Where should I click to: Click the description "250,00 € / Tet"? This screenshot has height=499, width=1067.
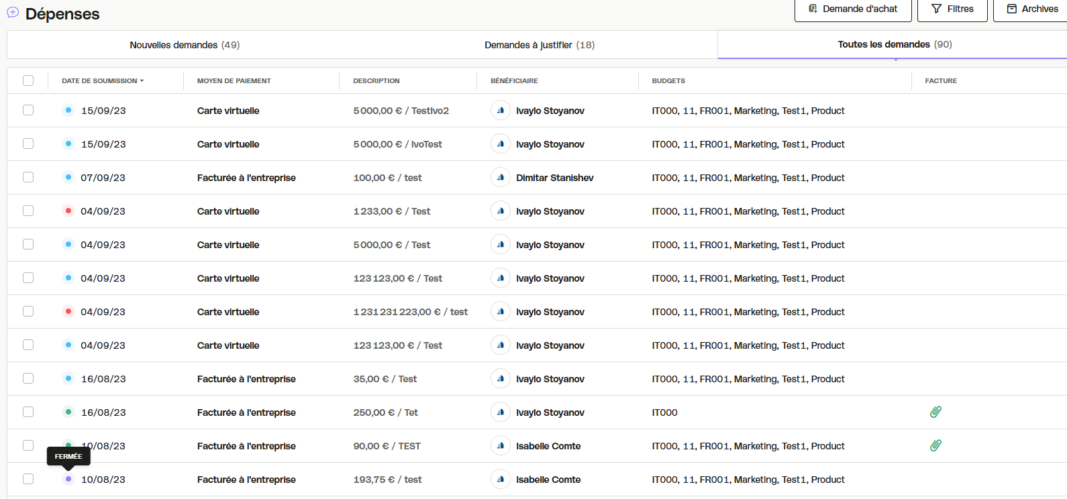(x=386, y=412)
